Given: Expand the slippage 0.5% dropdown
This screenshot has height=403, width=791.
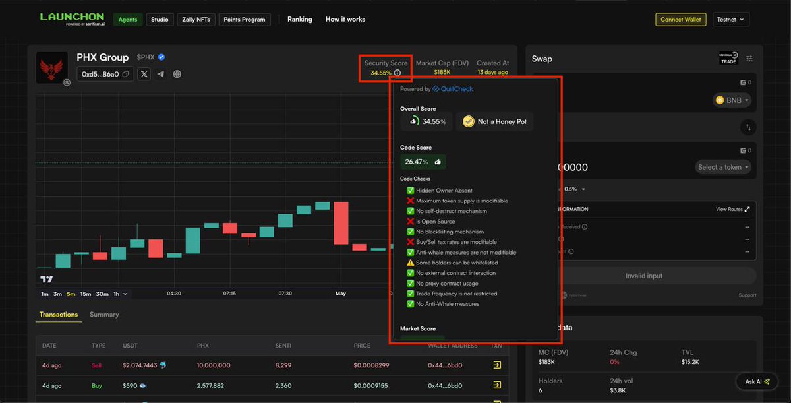Looking at the screenshot, I should point(574,189).
